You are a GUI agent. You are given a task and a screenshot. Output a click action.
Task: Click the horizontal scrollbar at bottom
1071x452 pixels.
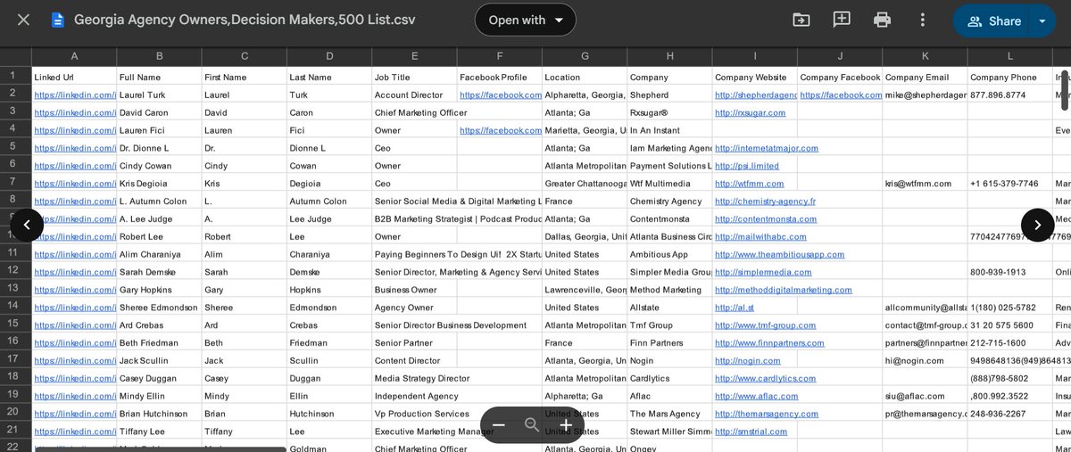[x=161, y=448]
